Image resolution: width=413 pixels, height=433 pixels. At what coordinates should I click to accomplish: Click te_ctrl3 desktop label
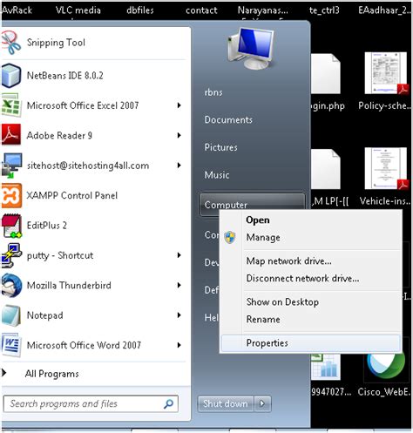tap(324, 10)
